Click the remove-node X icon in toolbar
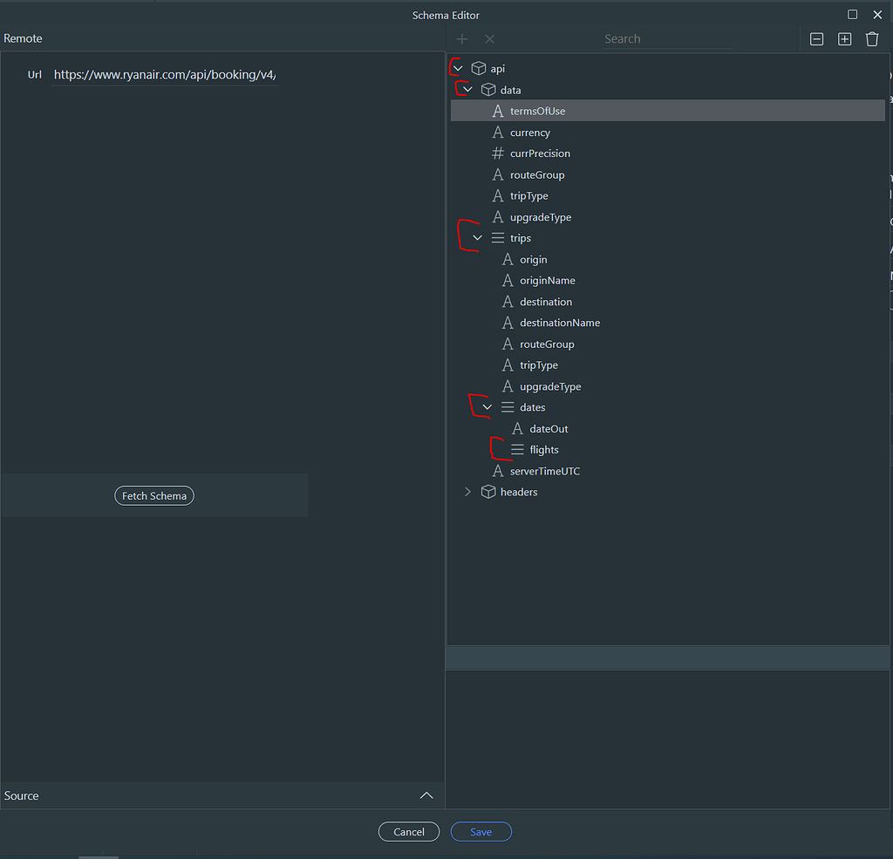893x859 pixels. pos(490,38)
